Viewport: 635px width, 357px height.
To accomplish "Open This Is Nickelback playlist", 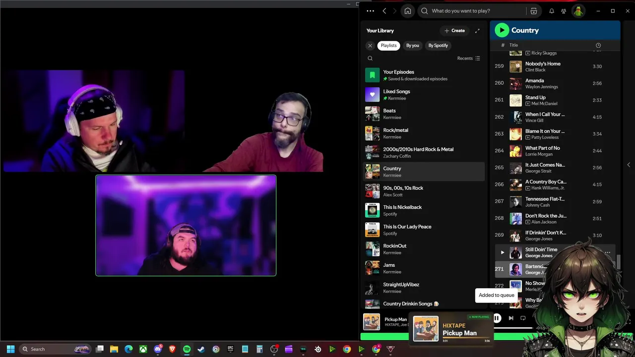I will (424, 210).
